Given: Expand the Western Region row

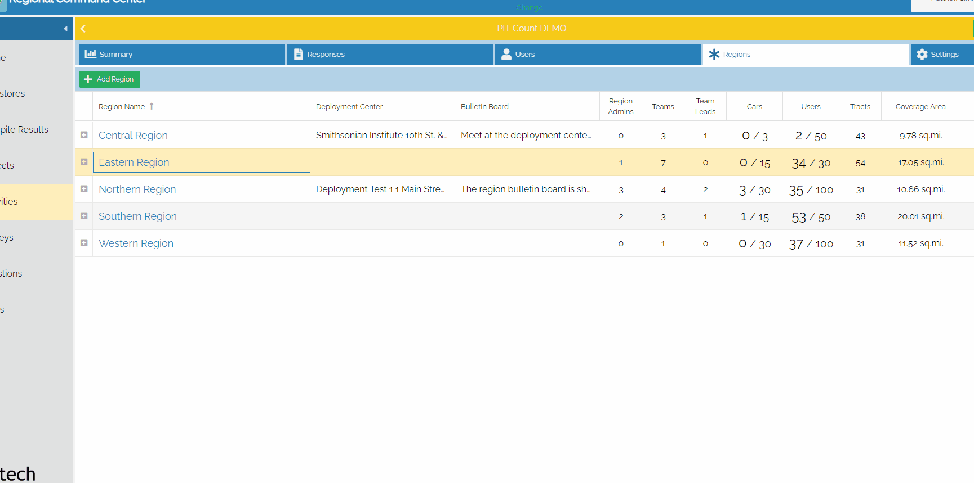Looking at the screenshot, I should [x=84, y=243].
